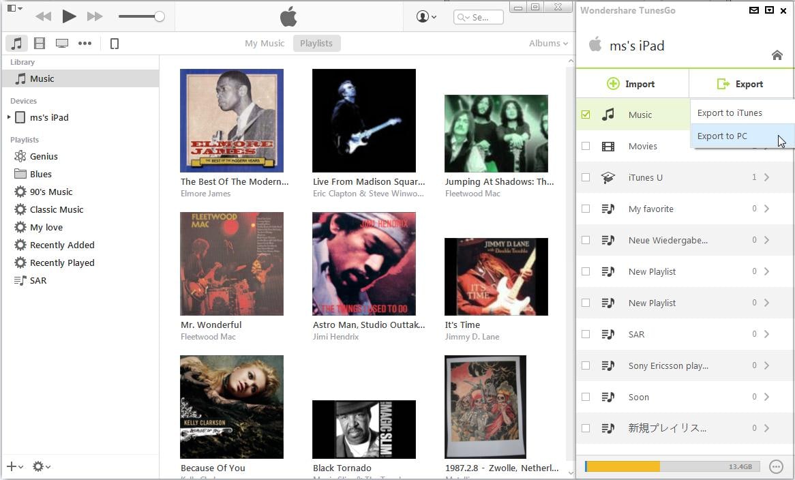Image resolution: width=795 pixels, height=480 pixels.
Task: Uncheck the Music checkbox
Action: (x=586, y=115)
